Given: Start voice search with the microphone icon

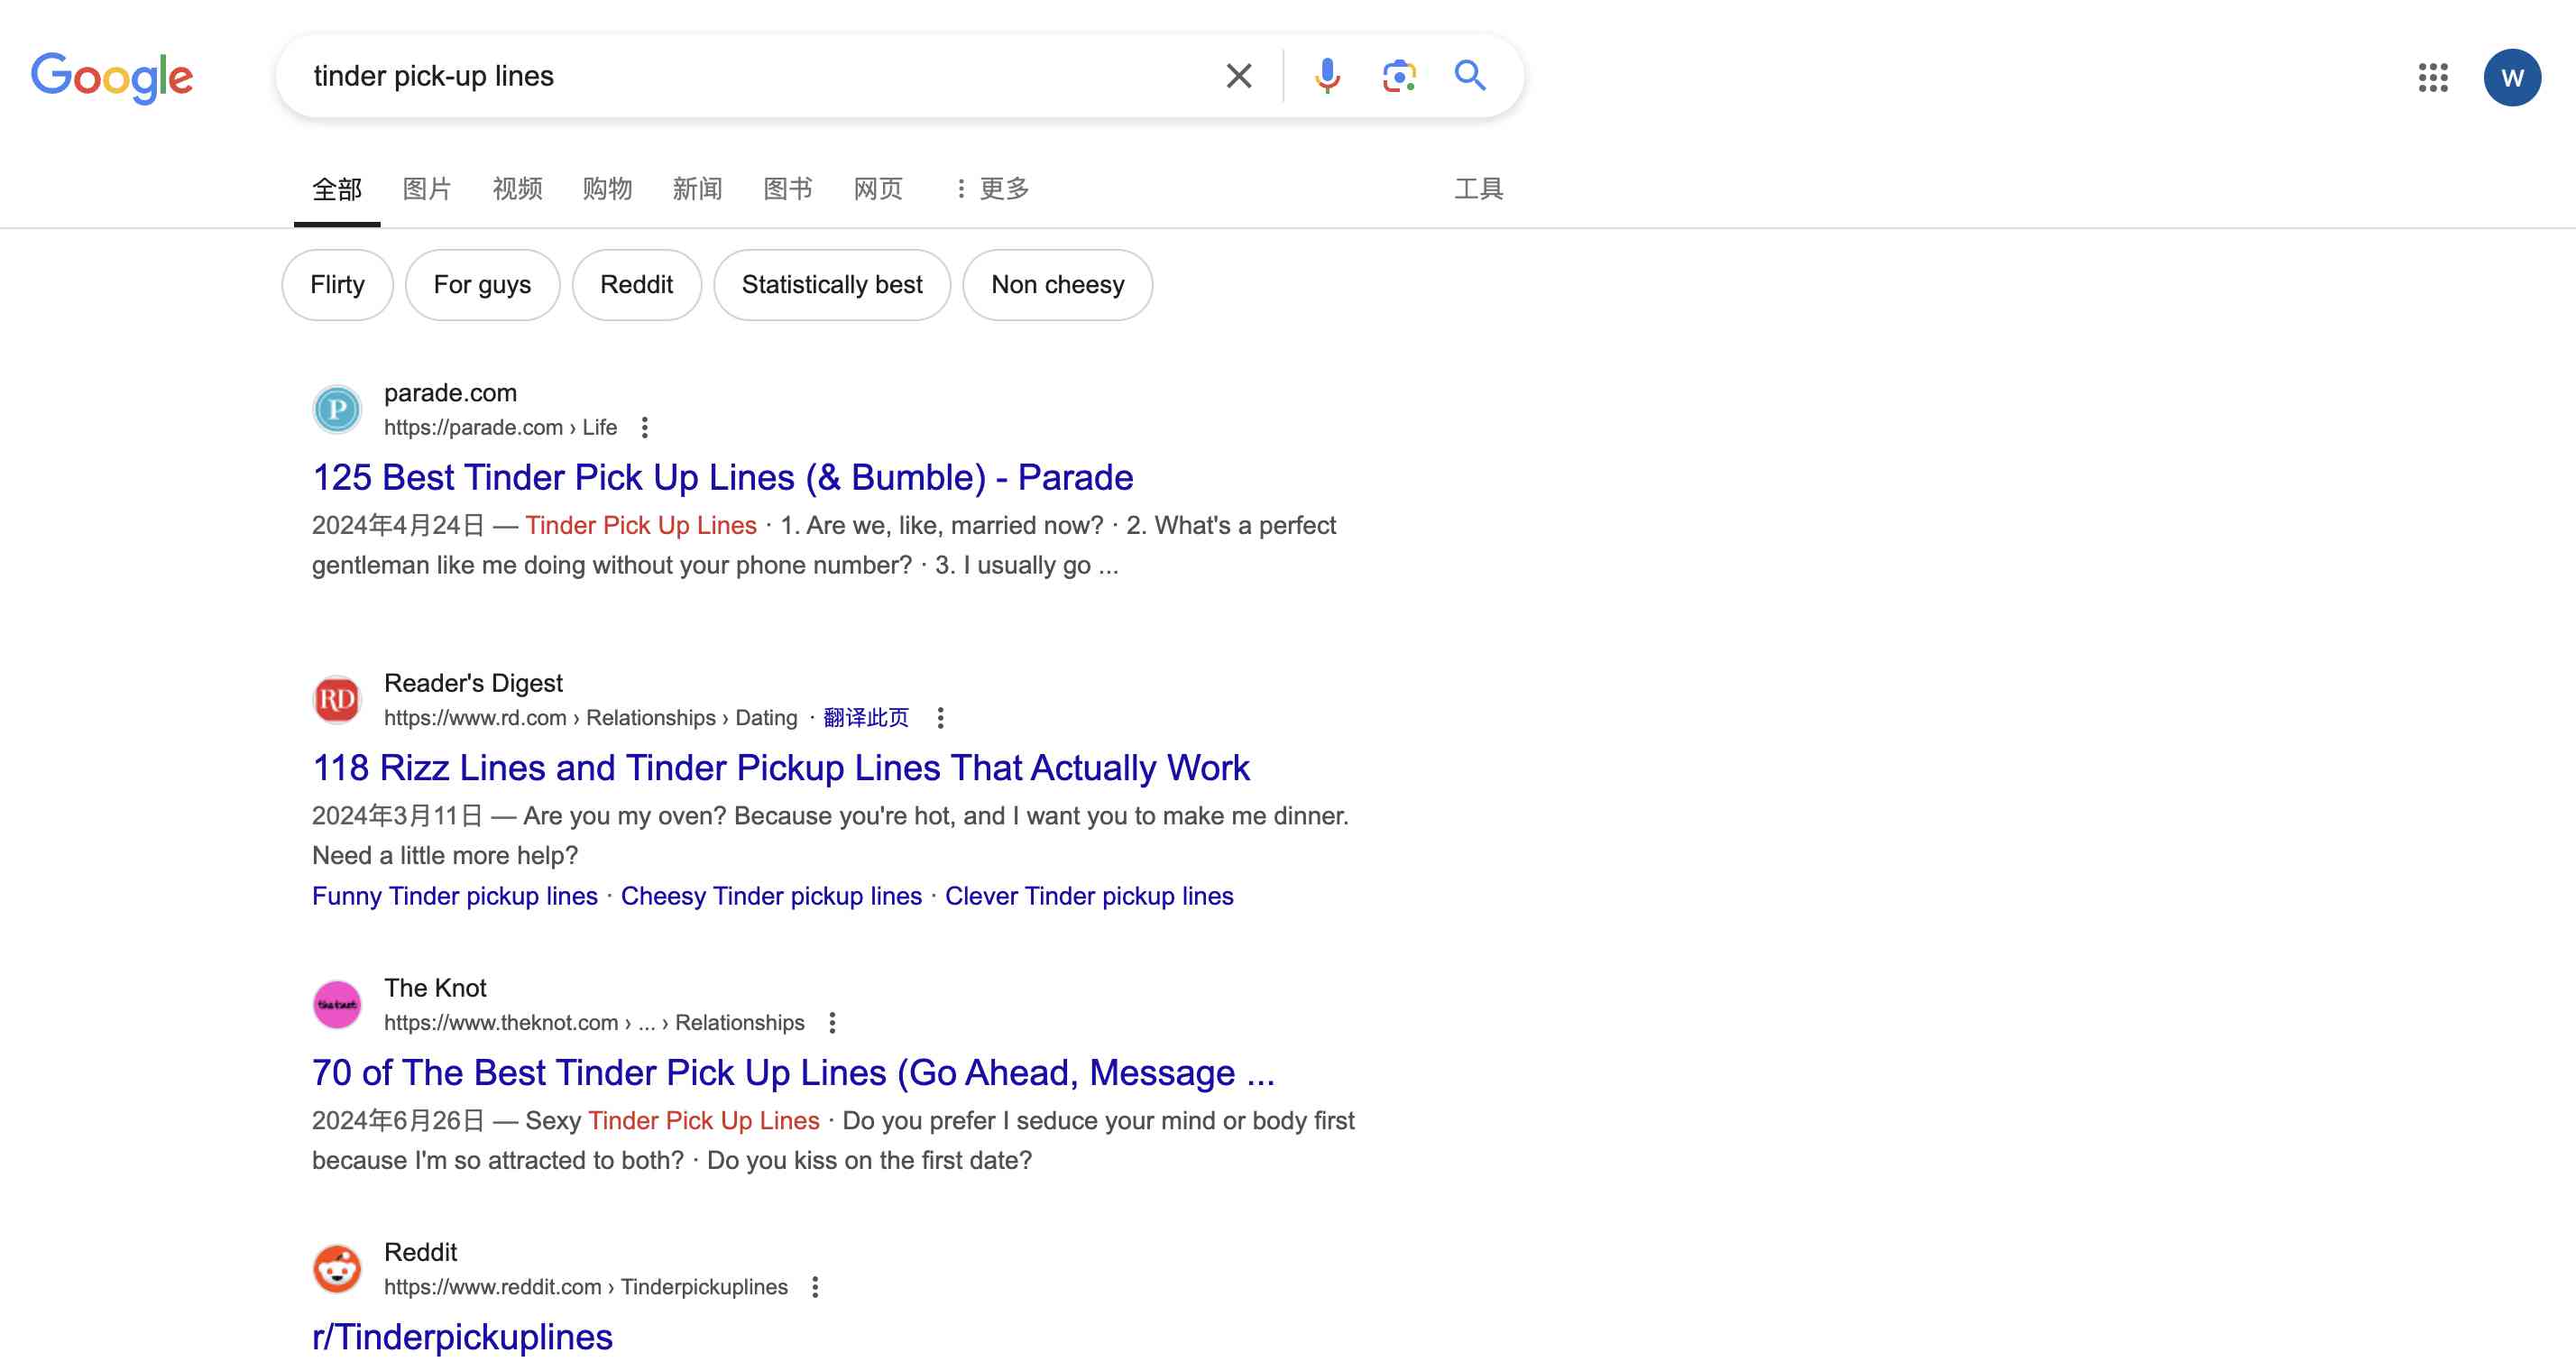Looking at the screenshot, I should [1327, 76].
